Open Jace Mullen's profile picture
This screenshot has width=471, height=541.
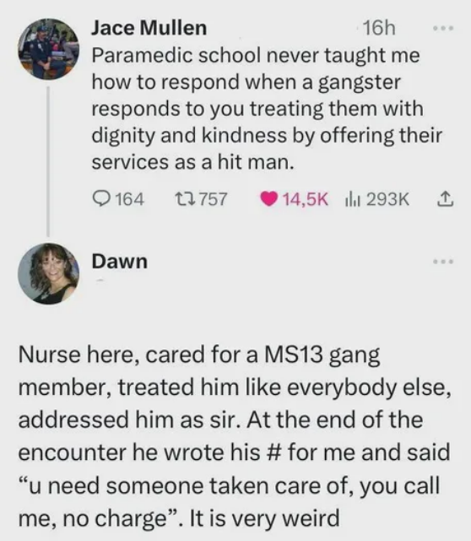[x=49, y=49]
